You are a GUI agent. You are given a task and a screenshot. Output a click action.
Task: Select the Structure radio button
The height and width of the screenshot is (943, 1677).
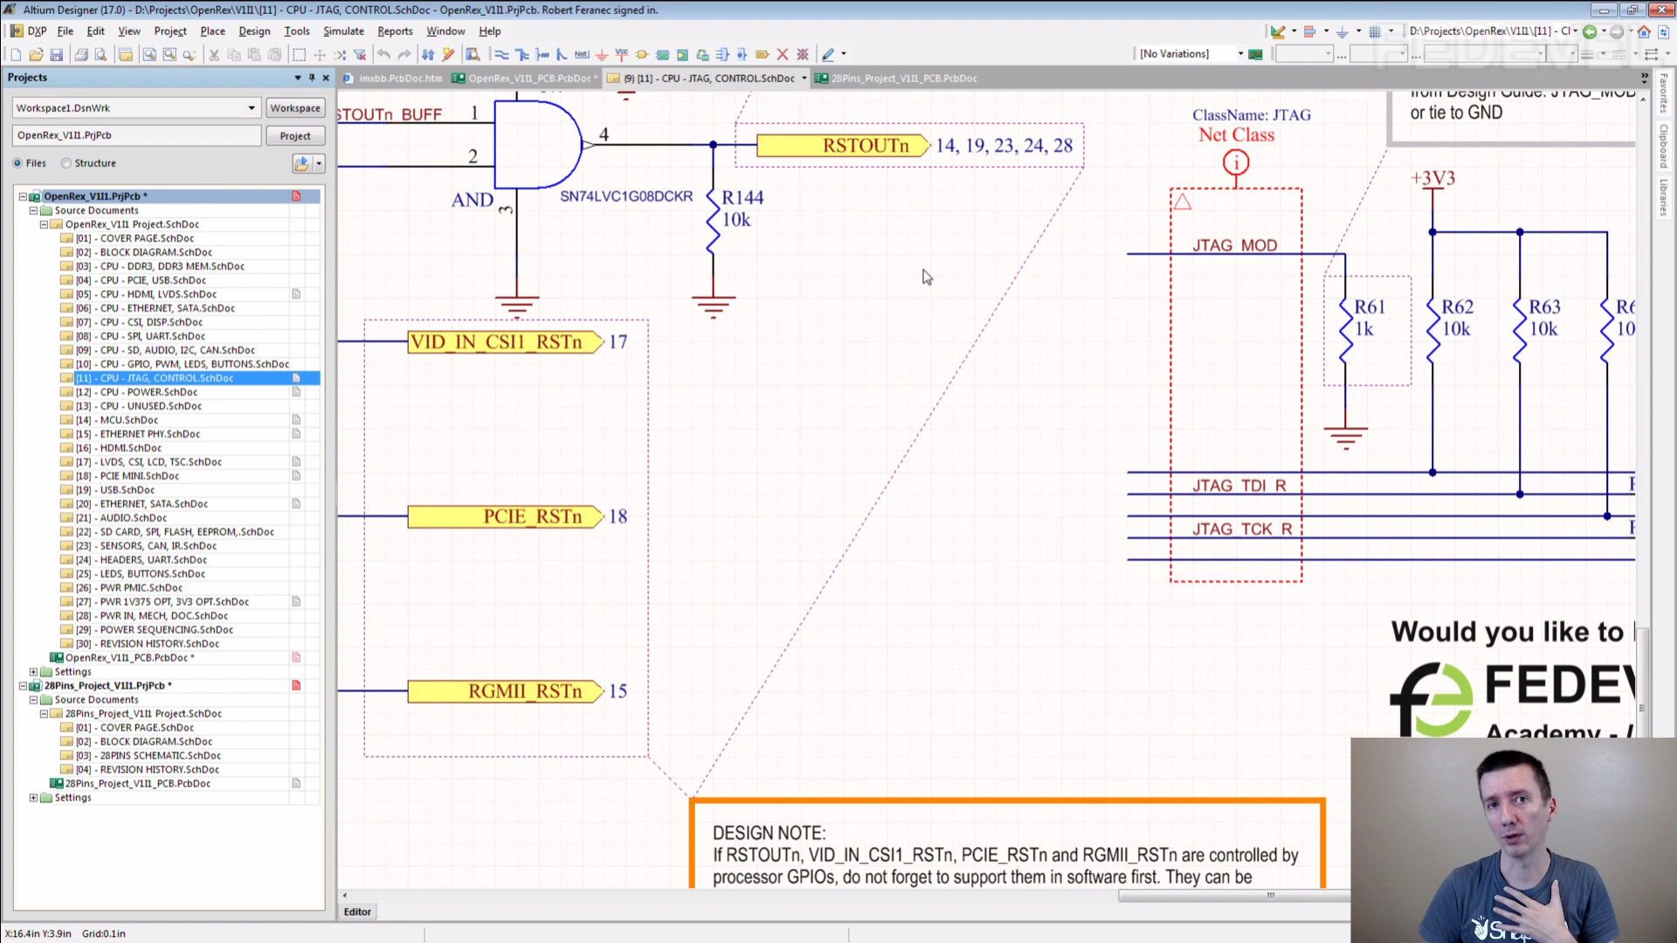pyautogui.click(x=66, y=163)
